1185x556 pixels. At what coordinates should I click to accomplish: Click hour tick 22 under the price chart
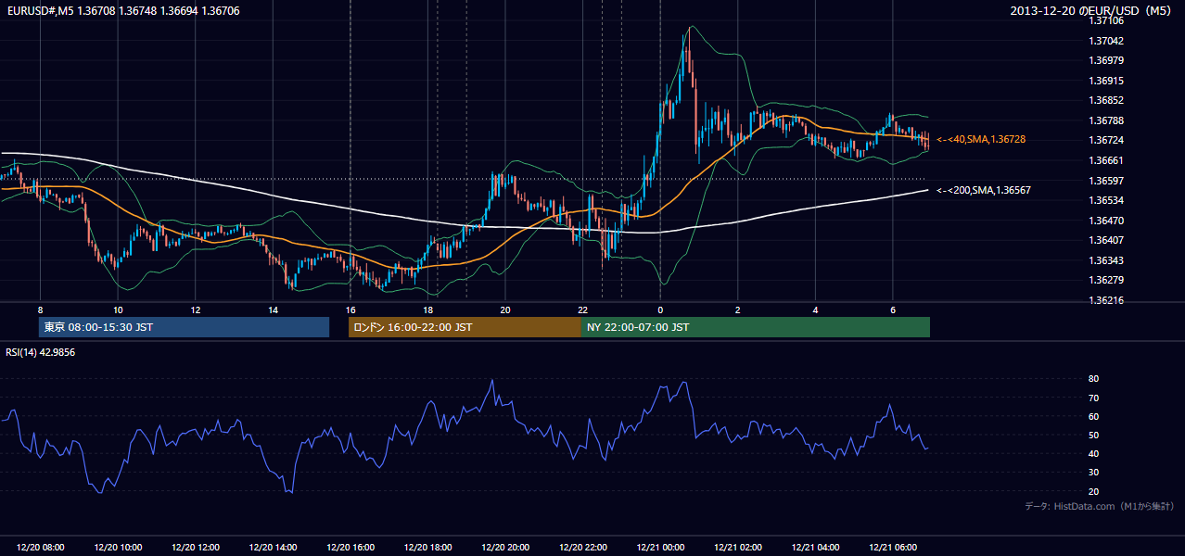pos(582,310)
